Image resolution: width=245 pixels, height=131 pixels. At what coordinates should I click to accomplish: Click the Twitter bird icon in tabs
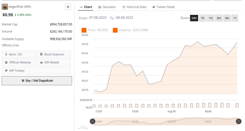click(x=154, y=7)
